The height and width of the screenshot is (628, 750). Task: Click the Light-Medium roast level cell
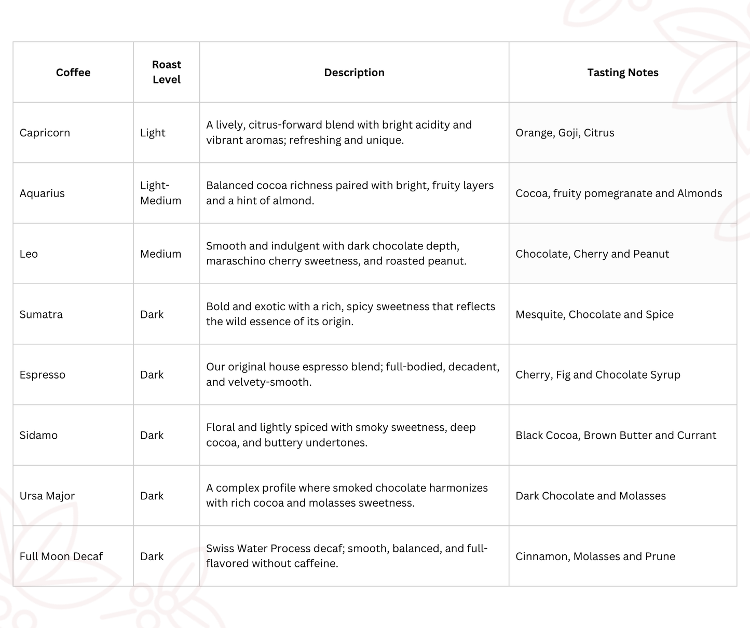click(x=160, y=193)
